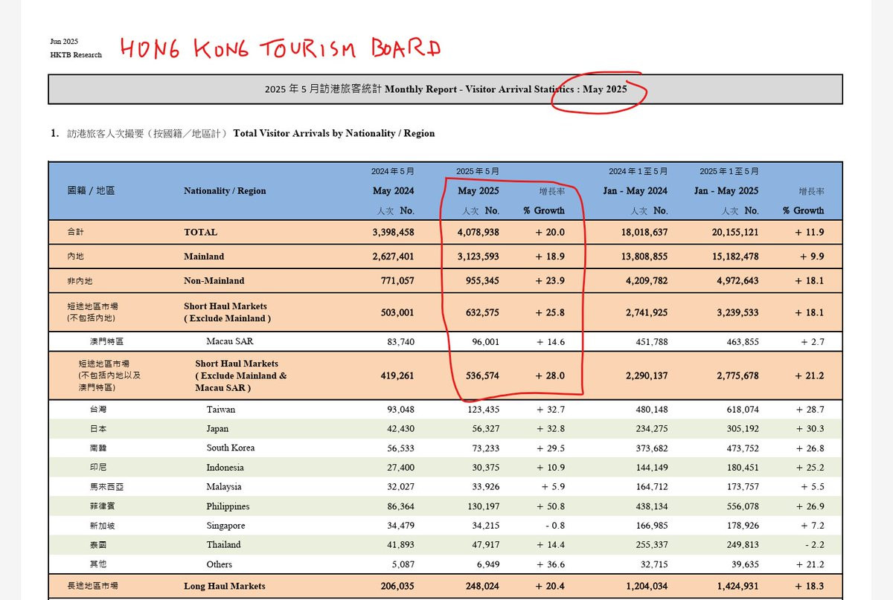Select the 'Malaysia' row label
893x600 pixels.
224,487
